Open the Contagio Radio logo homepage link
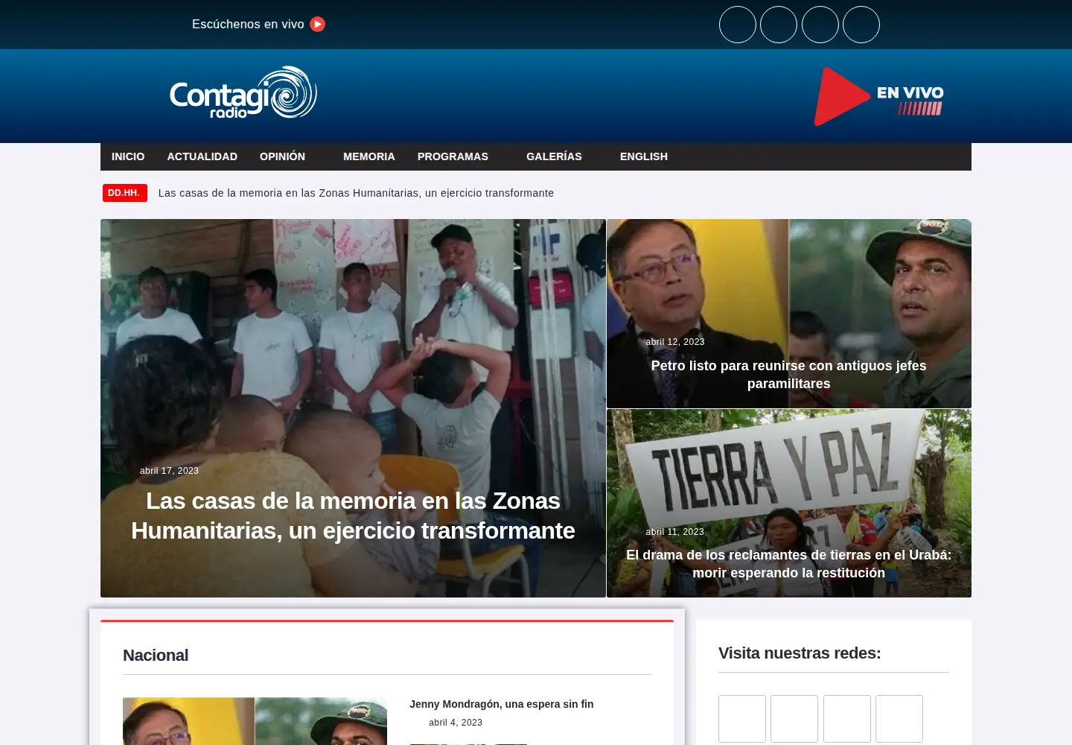This screenshot has width=1072, height=745. click(243, 92)
